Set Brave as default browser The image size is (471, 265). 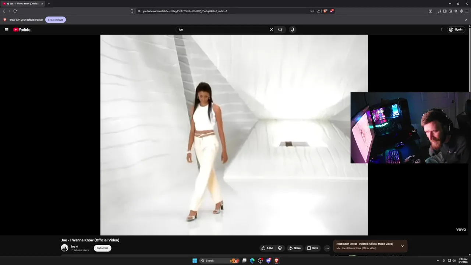coord(56,20)
